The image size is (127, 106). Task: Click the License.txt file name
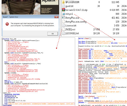coord(71,26)
